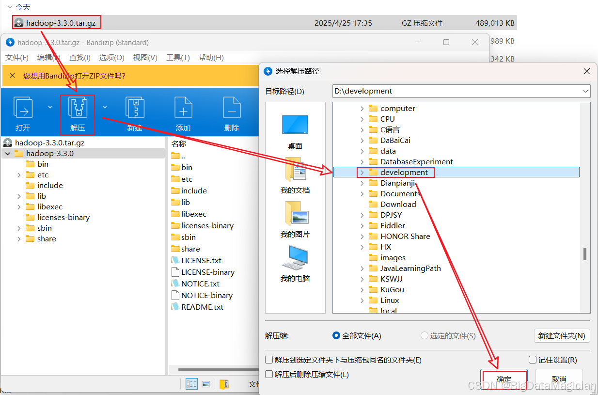Open the Find (查找) menu
This screenshot has width=598, height=395.
80,58
